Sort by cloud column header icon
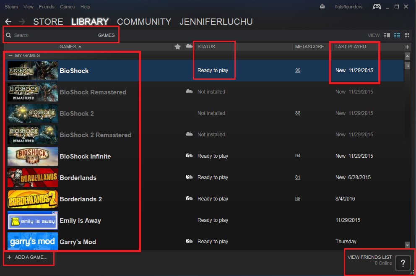Screen dimensions: 416x276 point(189,46)
